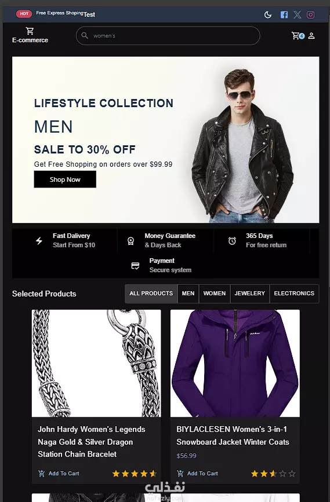Add BIYLACLESEN jacket to cart
Screen dimensions: 330x502
198,474
